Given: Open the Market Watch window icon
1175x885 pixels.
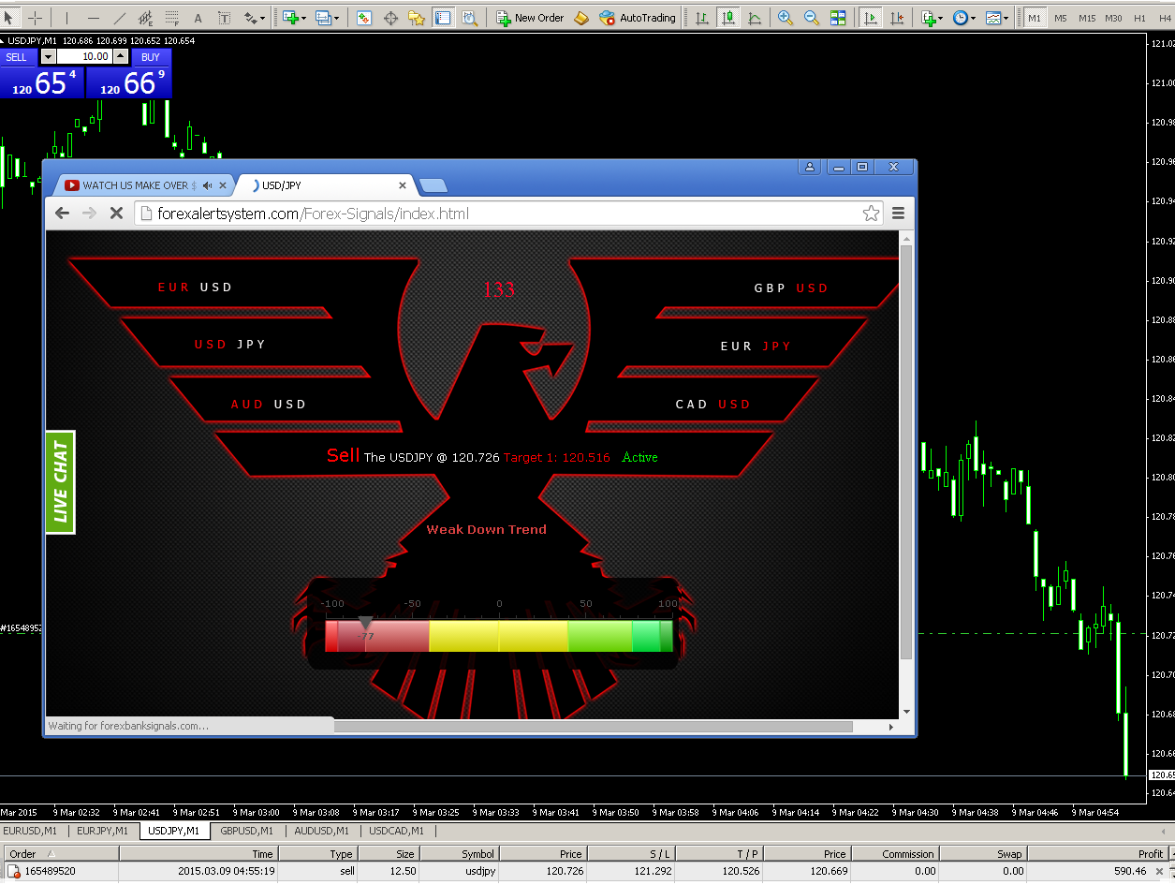Looking at the screenshot, I should [364, 18].
